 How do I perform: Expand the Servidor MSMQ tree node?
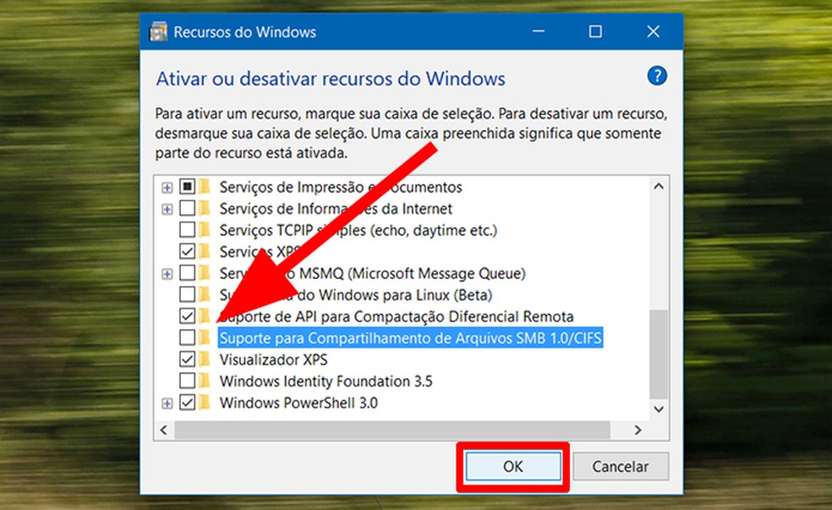pos(167,274)
